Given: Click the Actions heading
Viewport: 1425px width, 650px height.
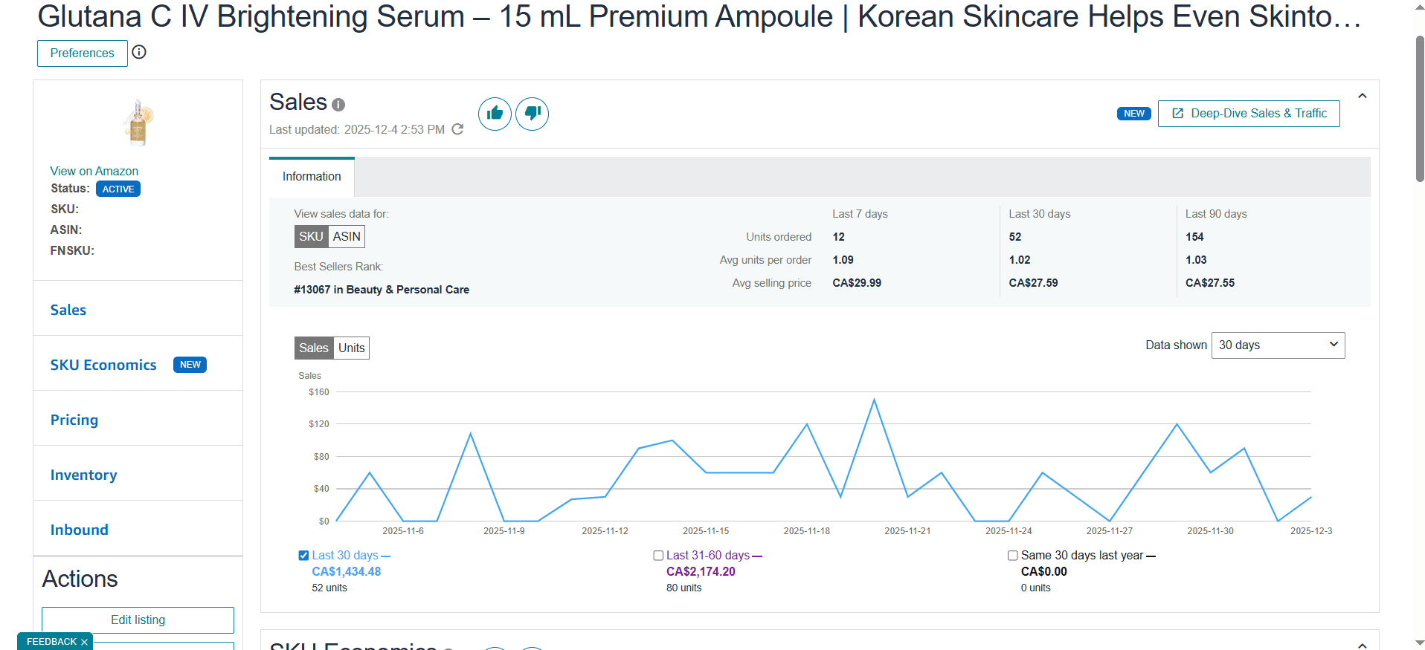Looking at the screenshot, I should pos(80,579).
